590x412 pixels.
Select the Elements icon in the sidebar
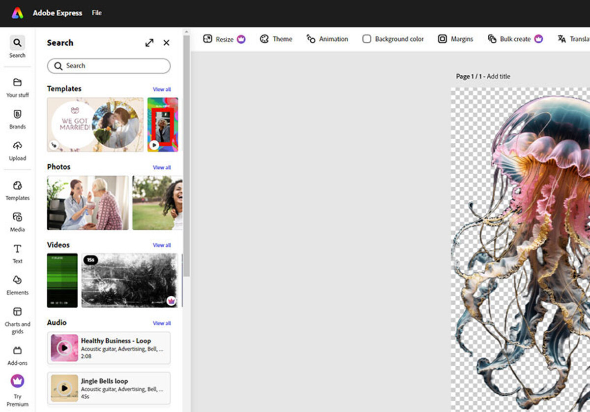click(x=17, y=285)
